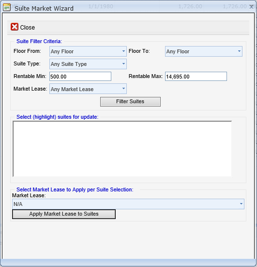Click the Rentable Max label
This screenshot has height=267, width=257.
coord(146,76)
